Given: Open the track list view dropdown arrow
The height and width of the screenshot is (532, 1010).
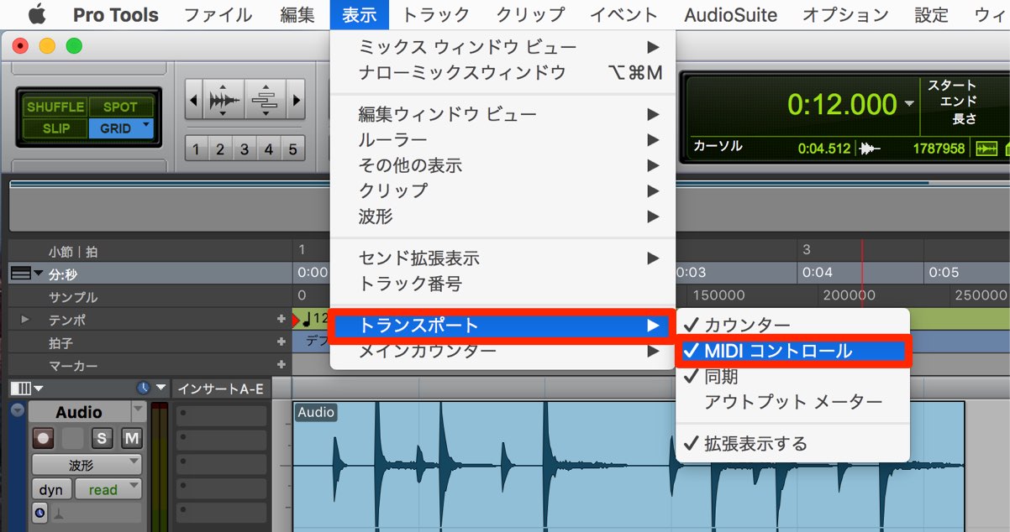Looking at the screenshot, I should 37,389.
